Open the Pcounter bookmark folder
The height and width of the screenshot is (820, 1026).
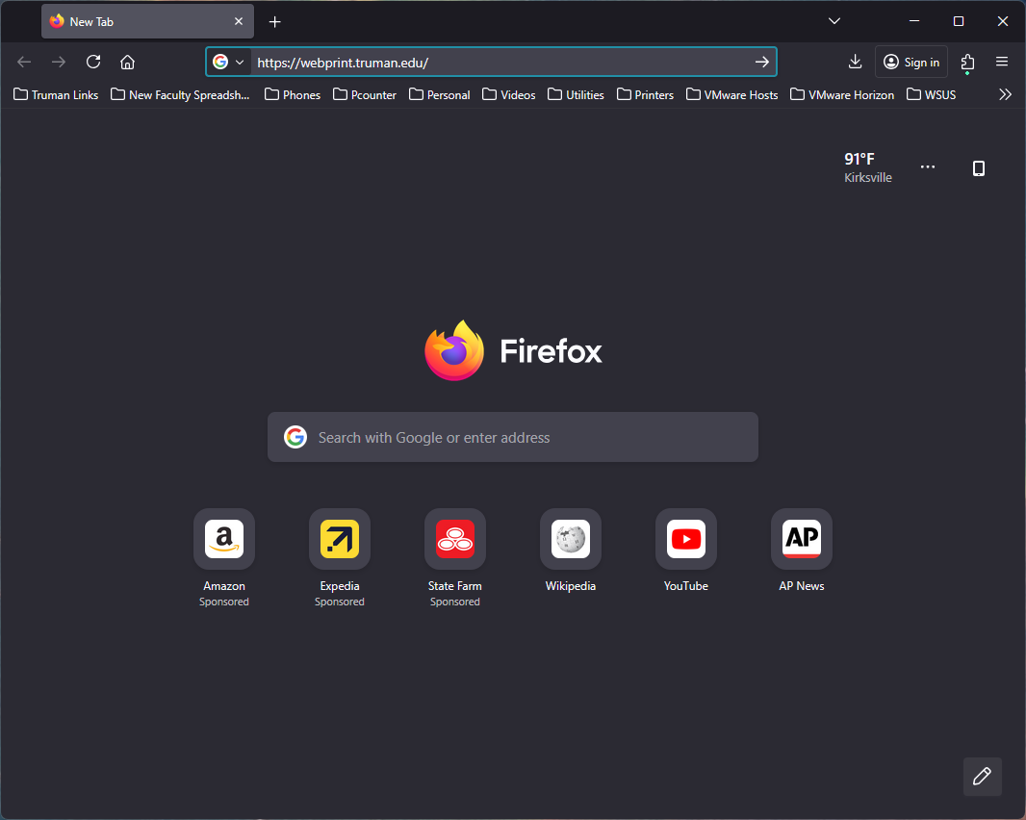pyautogui.click(x=365, y=95)
